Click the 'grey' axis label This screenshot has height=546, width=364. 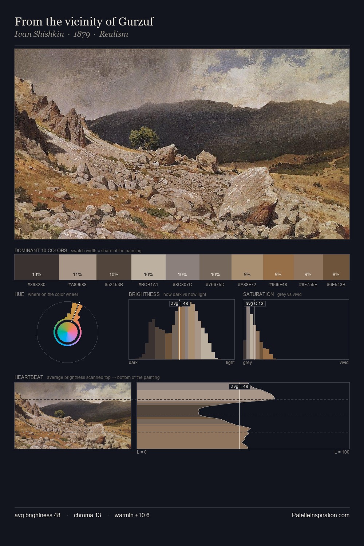(248, 363)
